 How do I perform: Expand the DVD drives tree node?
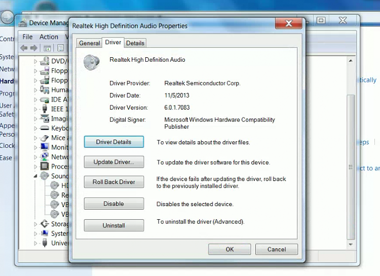point(35,61)
